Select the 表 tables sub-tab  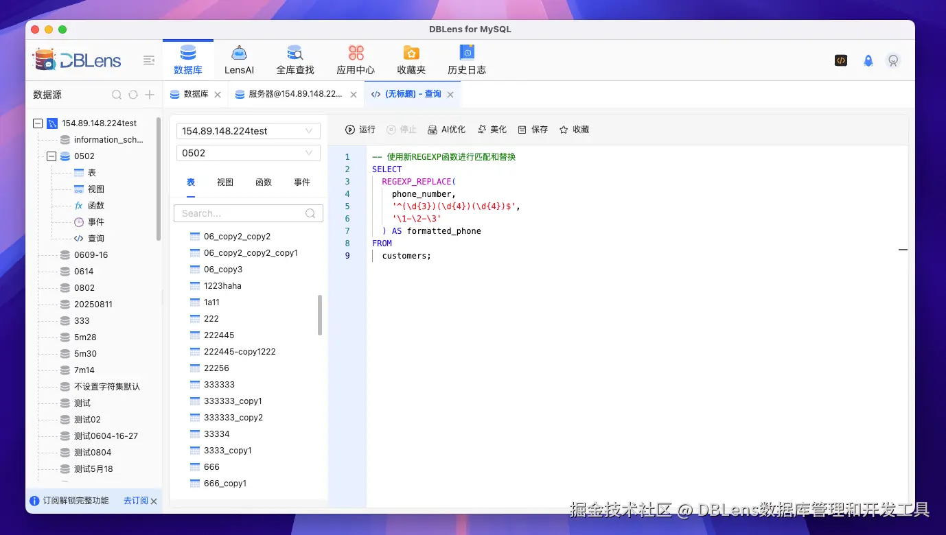coord(191,182)
